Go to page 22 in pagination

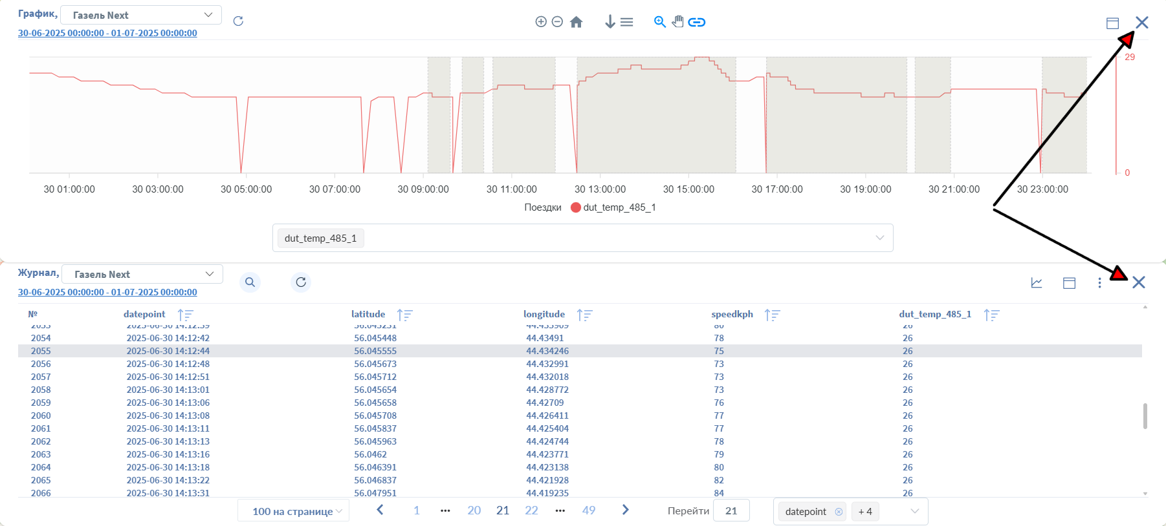531,510
